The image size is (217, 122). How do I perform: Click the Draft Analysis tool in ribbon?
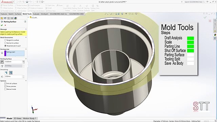point(34,5)
